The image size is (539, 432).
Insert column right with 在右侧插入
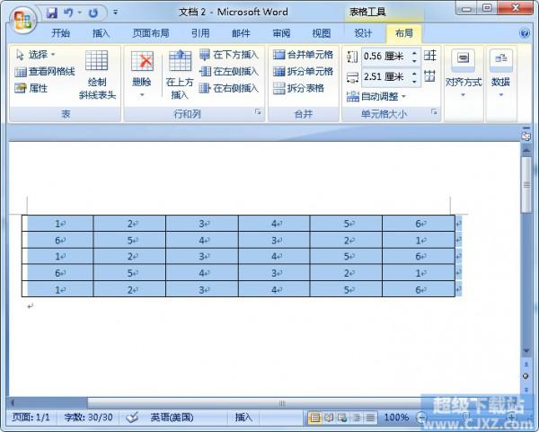click(x=228, y=88)
